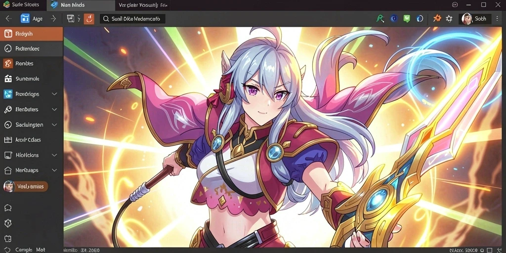Click the search box magnifier icon
This screenshot has height=253, width=506.
pyautogui.click(x=106, y=19)
